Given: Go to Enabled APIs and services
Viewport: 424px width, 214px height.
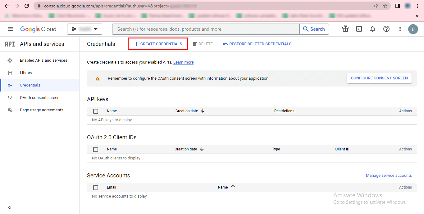Looking at the screenshot, I should [43, 60].
